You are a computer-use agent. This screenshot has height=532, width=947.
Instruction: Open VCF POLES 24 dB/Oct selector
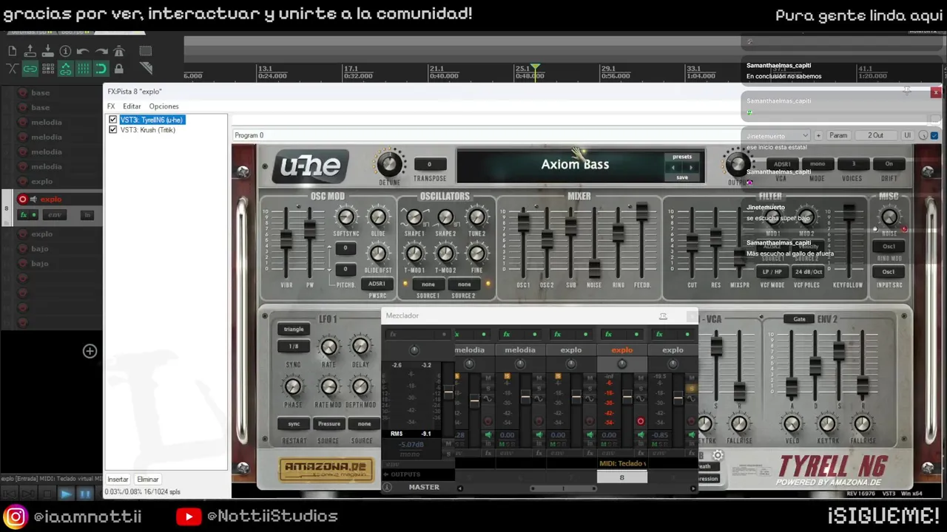808,272
